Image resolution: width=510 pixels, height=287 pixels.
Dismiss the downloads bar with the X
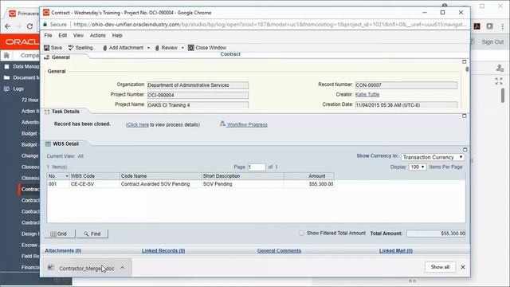point(463,267)
